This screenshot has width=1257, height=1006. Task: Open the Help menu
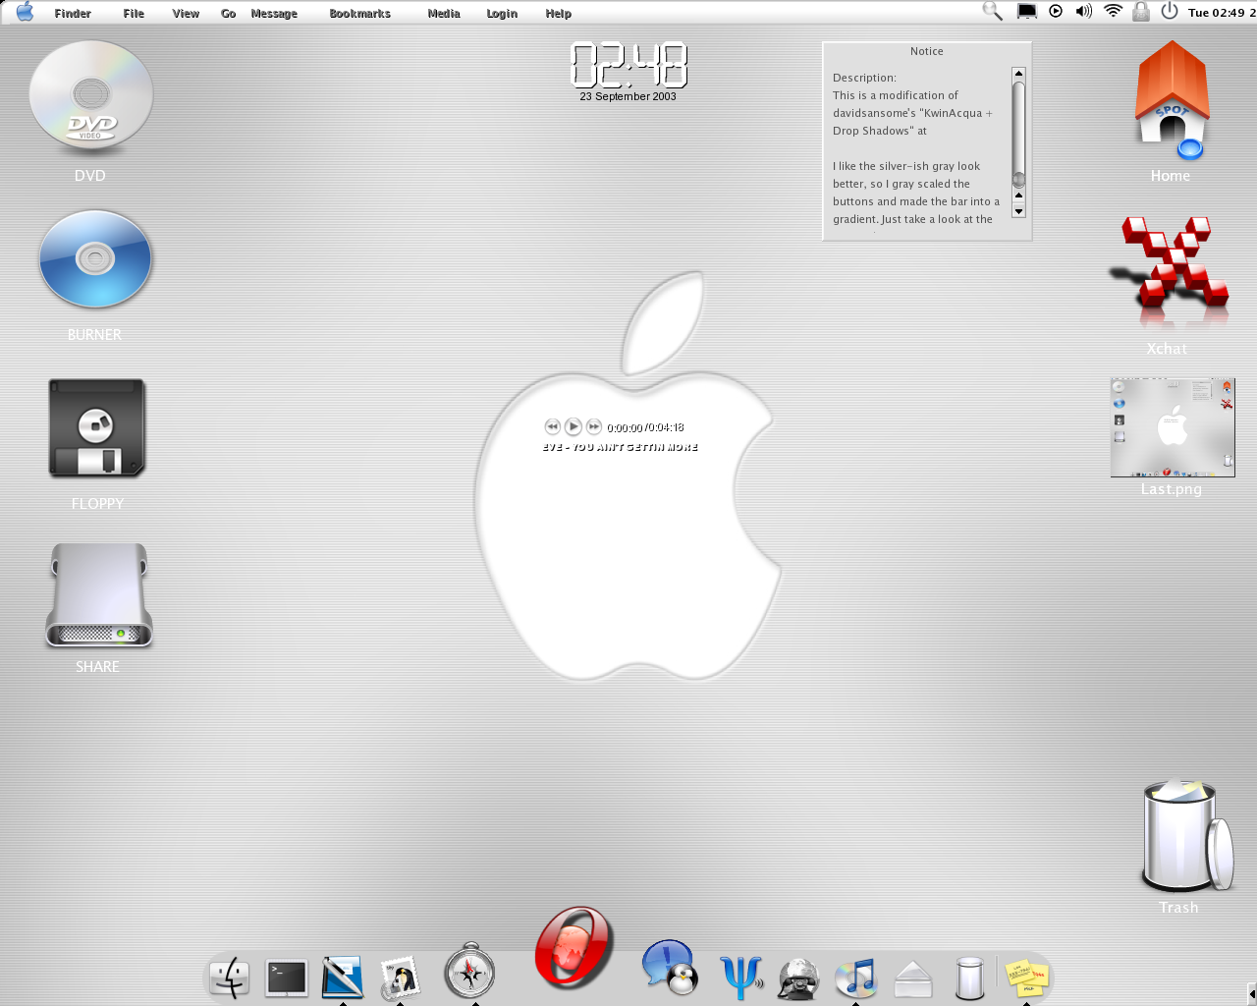558,14
